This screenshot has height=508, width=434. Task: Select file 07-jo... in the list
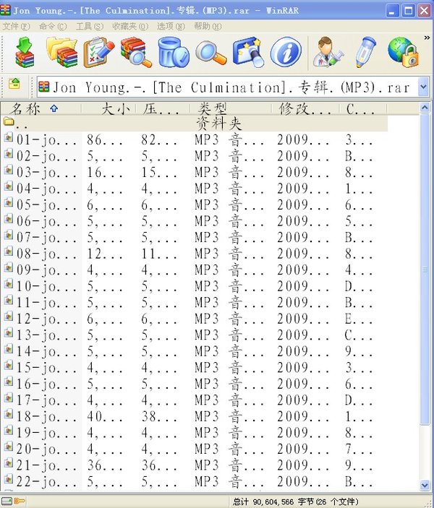[194, 237]
